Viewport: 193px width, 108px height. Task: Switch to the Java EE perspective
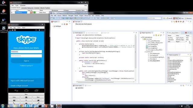point(169,18)
